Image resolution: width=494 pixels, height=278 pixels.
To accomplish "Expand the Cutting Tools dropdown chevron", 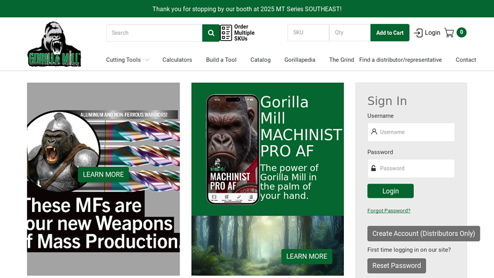I will point(147,60).
